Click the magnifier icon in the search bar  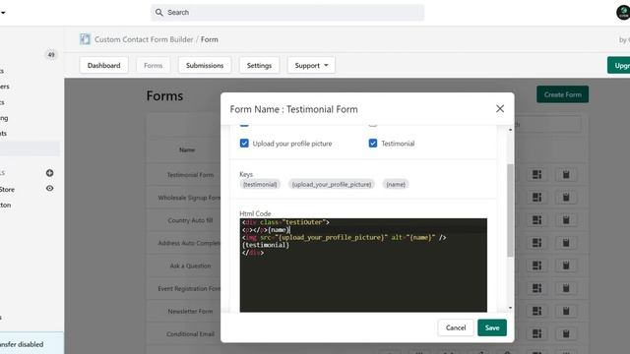159,13
